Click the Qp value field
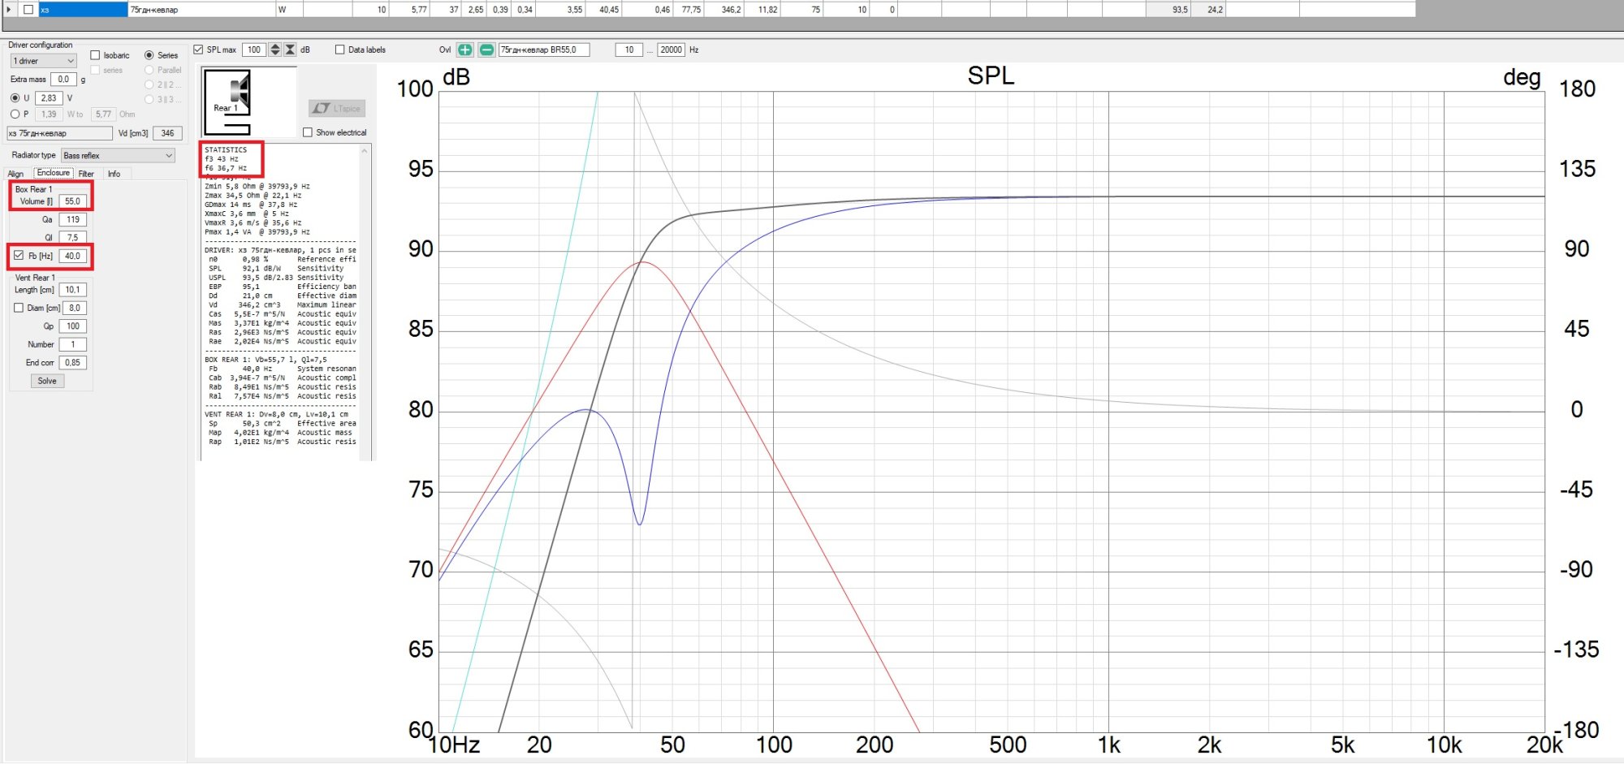This screenshot has height=764, width=1624. (72, 326)
